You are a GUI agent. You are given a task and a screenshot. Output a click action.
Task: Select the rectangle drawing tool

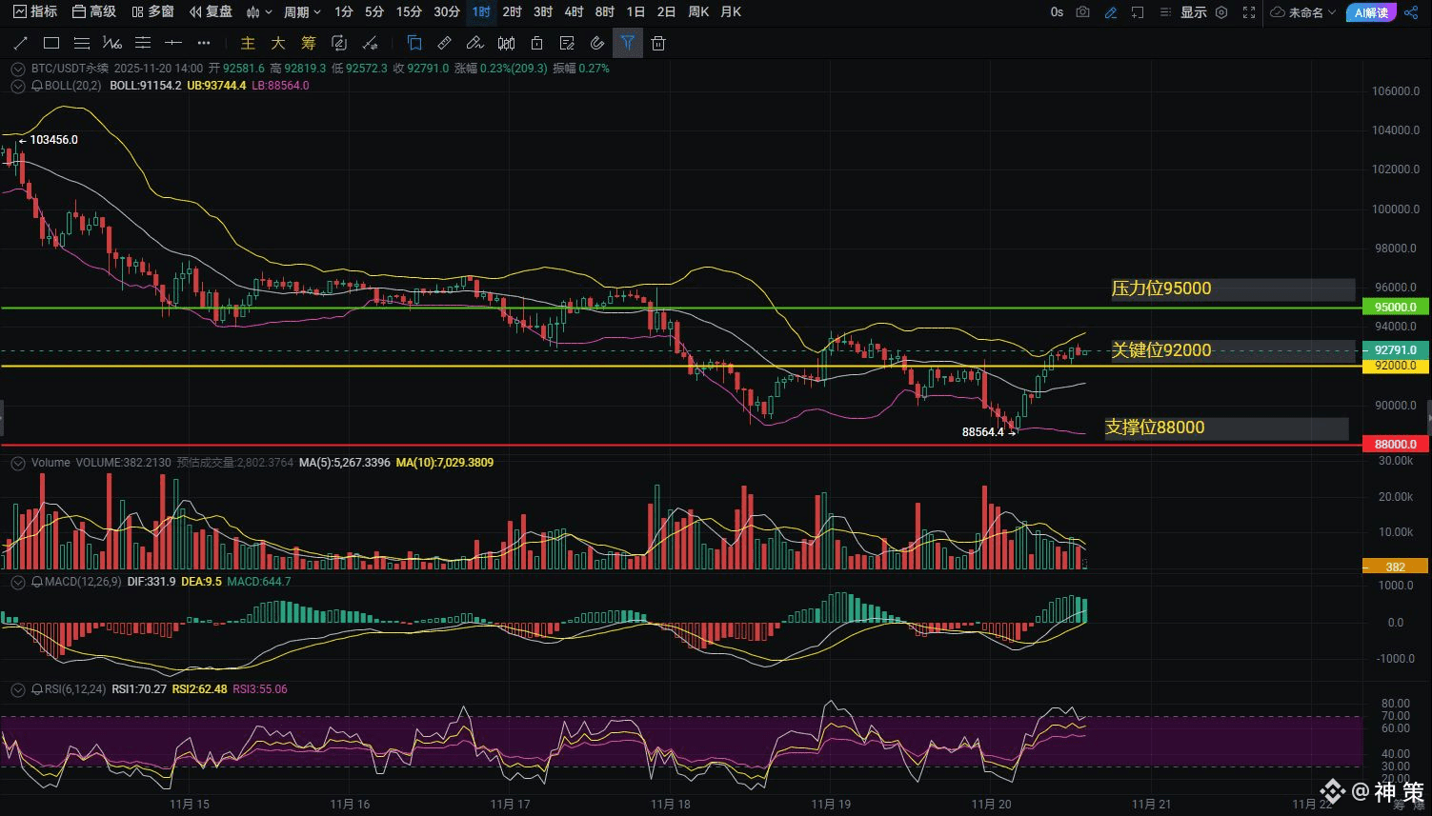coord(51,43)
